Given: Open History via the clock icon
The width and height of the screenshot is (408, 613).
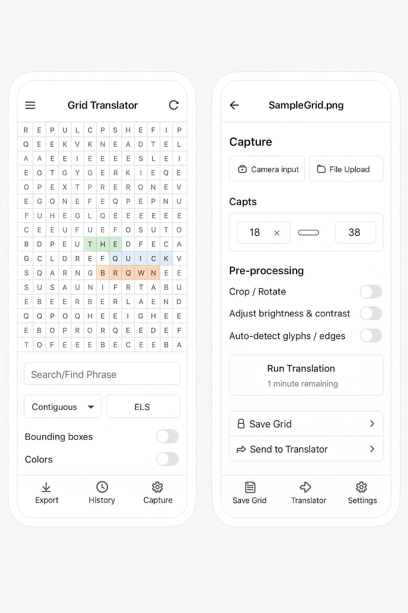Looking at the screenshot, I should (x=102, y=487).
